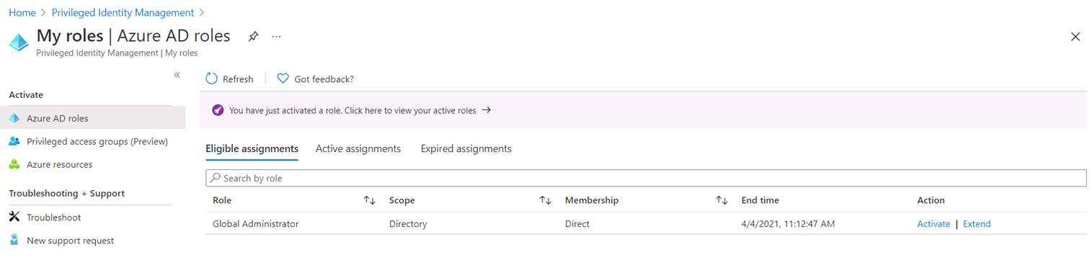Click the New support request icon
Viewport: 1092px width, 265px height.
pyautogui.click(x=14, y=240)
